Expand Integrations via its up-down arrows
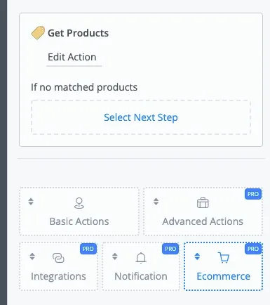This screenshot has width=270, height=305. (32, 257)
